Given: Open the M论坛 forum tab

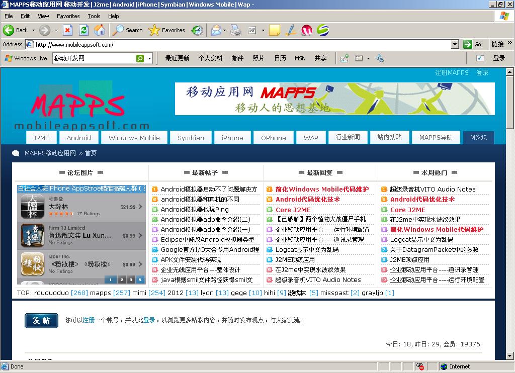Looking at the screenshot, I should click(479, 138).
